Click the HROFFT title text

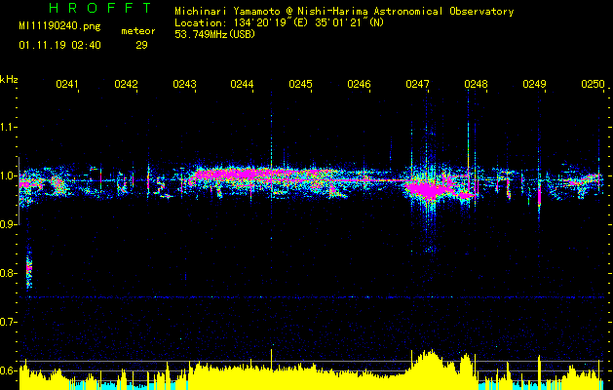pyautogui.click(x=99, y=8)
